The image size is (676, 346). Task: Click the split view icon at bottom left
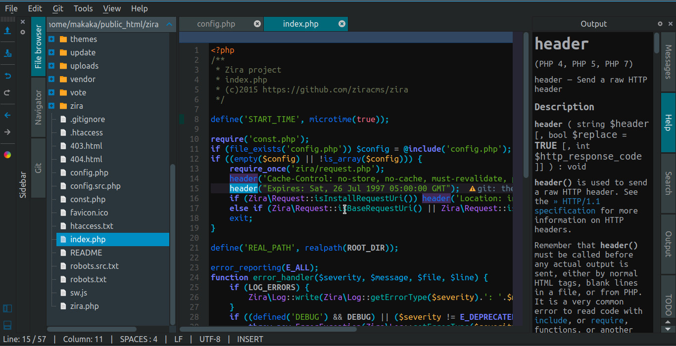point(7,308)
